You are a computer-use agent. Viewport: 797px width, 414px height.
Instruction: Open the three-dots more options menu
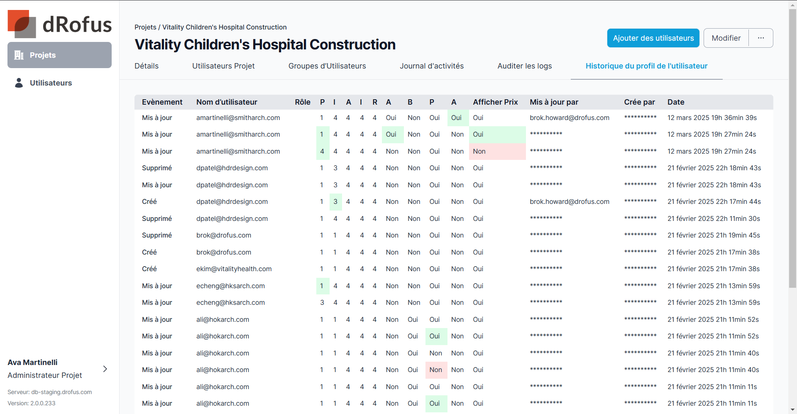[760, 38]
